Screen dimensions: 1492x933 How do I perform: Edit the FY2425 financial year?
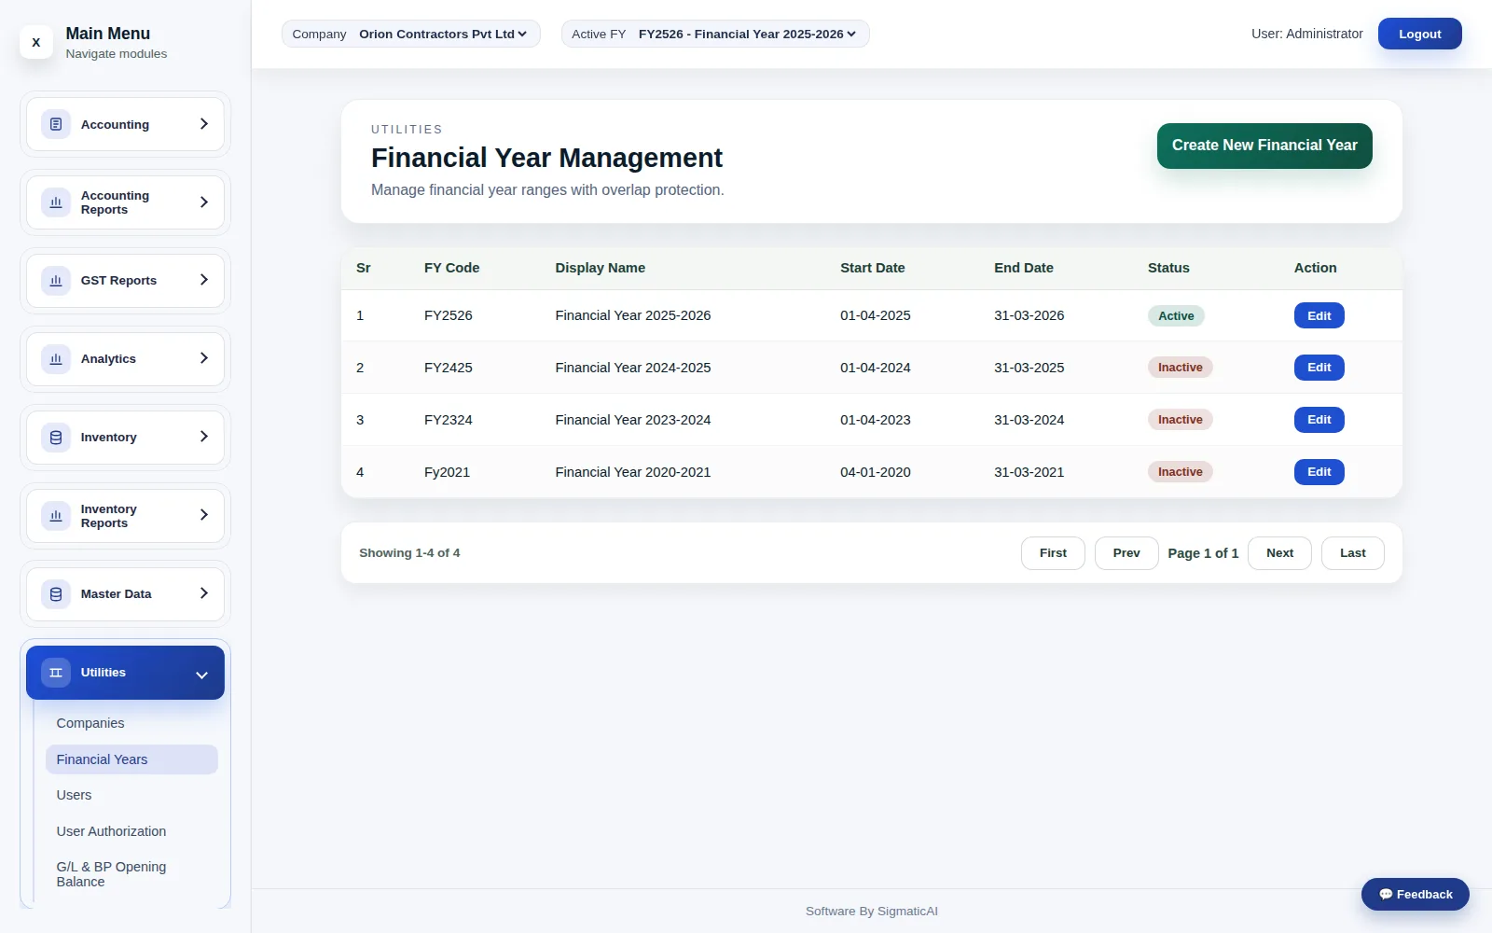pyautogui.click(x=1319, y=368)
